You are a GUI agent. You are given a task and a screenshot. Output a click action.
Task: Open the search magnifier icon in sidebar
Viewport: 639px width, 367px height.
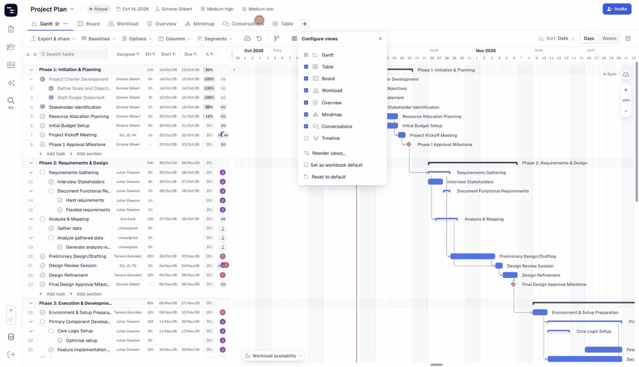pos(11,100)
